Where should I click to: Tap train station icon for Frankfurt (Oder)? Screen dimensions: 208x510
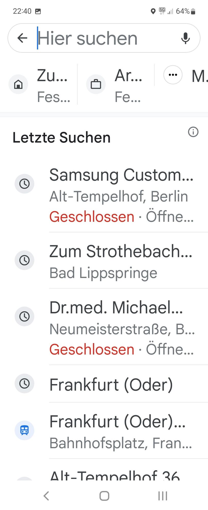pos(24,430)
